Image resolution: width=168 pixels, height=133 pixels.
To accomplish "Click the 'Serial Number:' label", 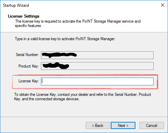I will [x=27, y=55].
